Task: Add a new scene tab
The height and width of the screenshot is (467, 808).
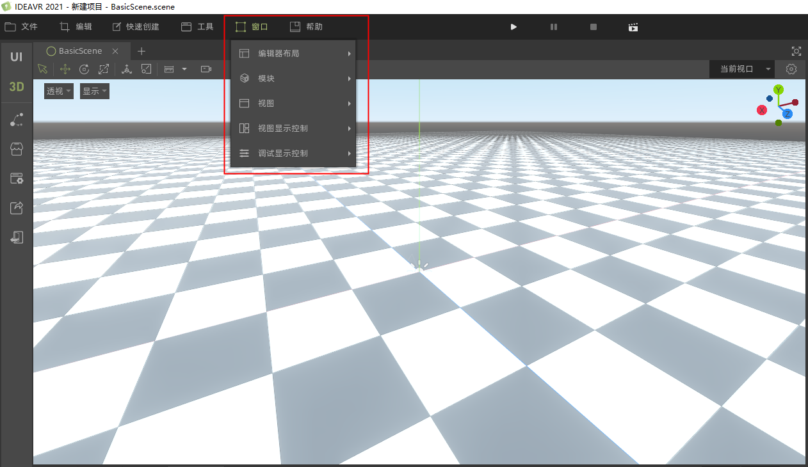Action: click(x=141, y=51)
